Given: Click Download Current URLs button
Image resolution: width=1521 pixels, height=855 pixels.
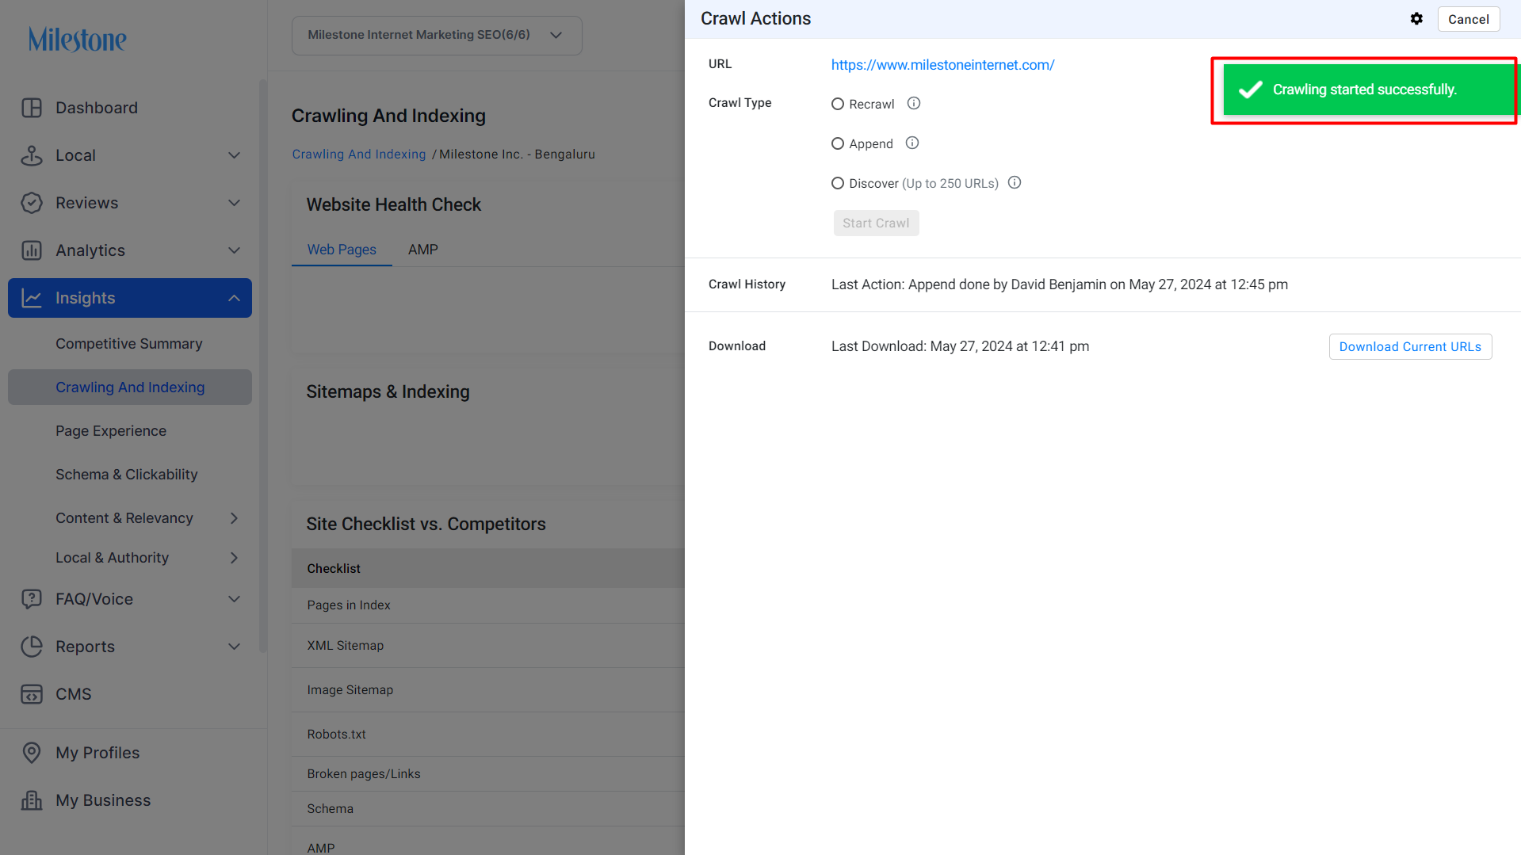Looking at the screenshot, I should (x=1410, y=347).
